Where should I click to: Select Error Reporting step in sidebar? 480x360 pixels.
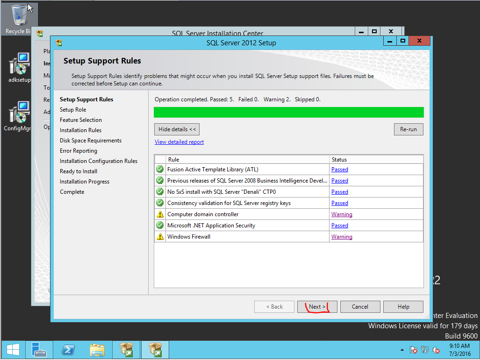click(x=79, y=151)
